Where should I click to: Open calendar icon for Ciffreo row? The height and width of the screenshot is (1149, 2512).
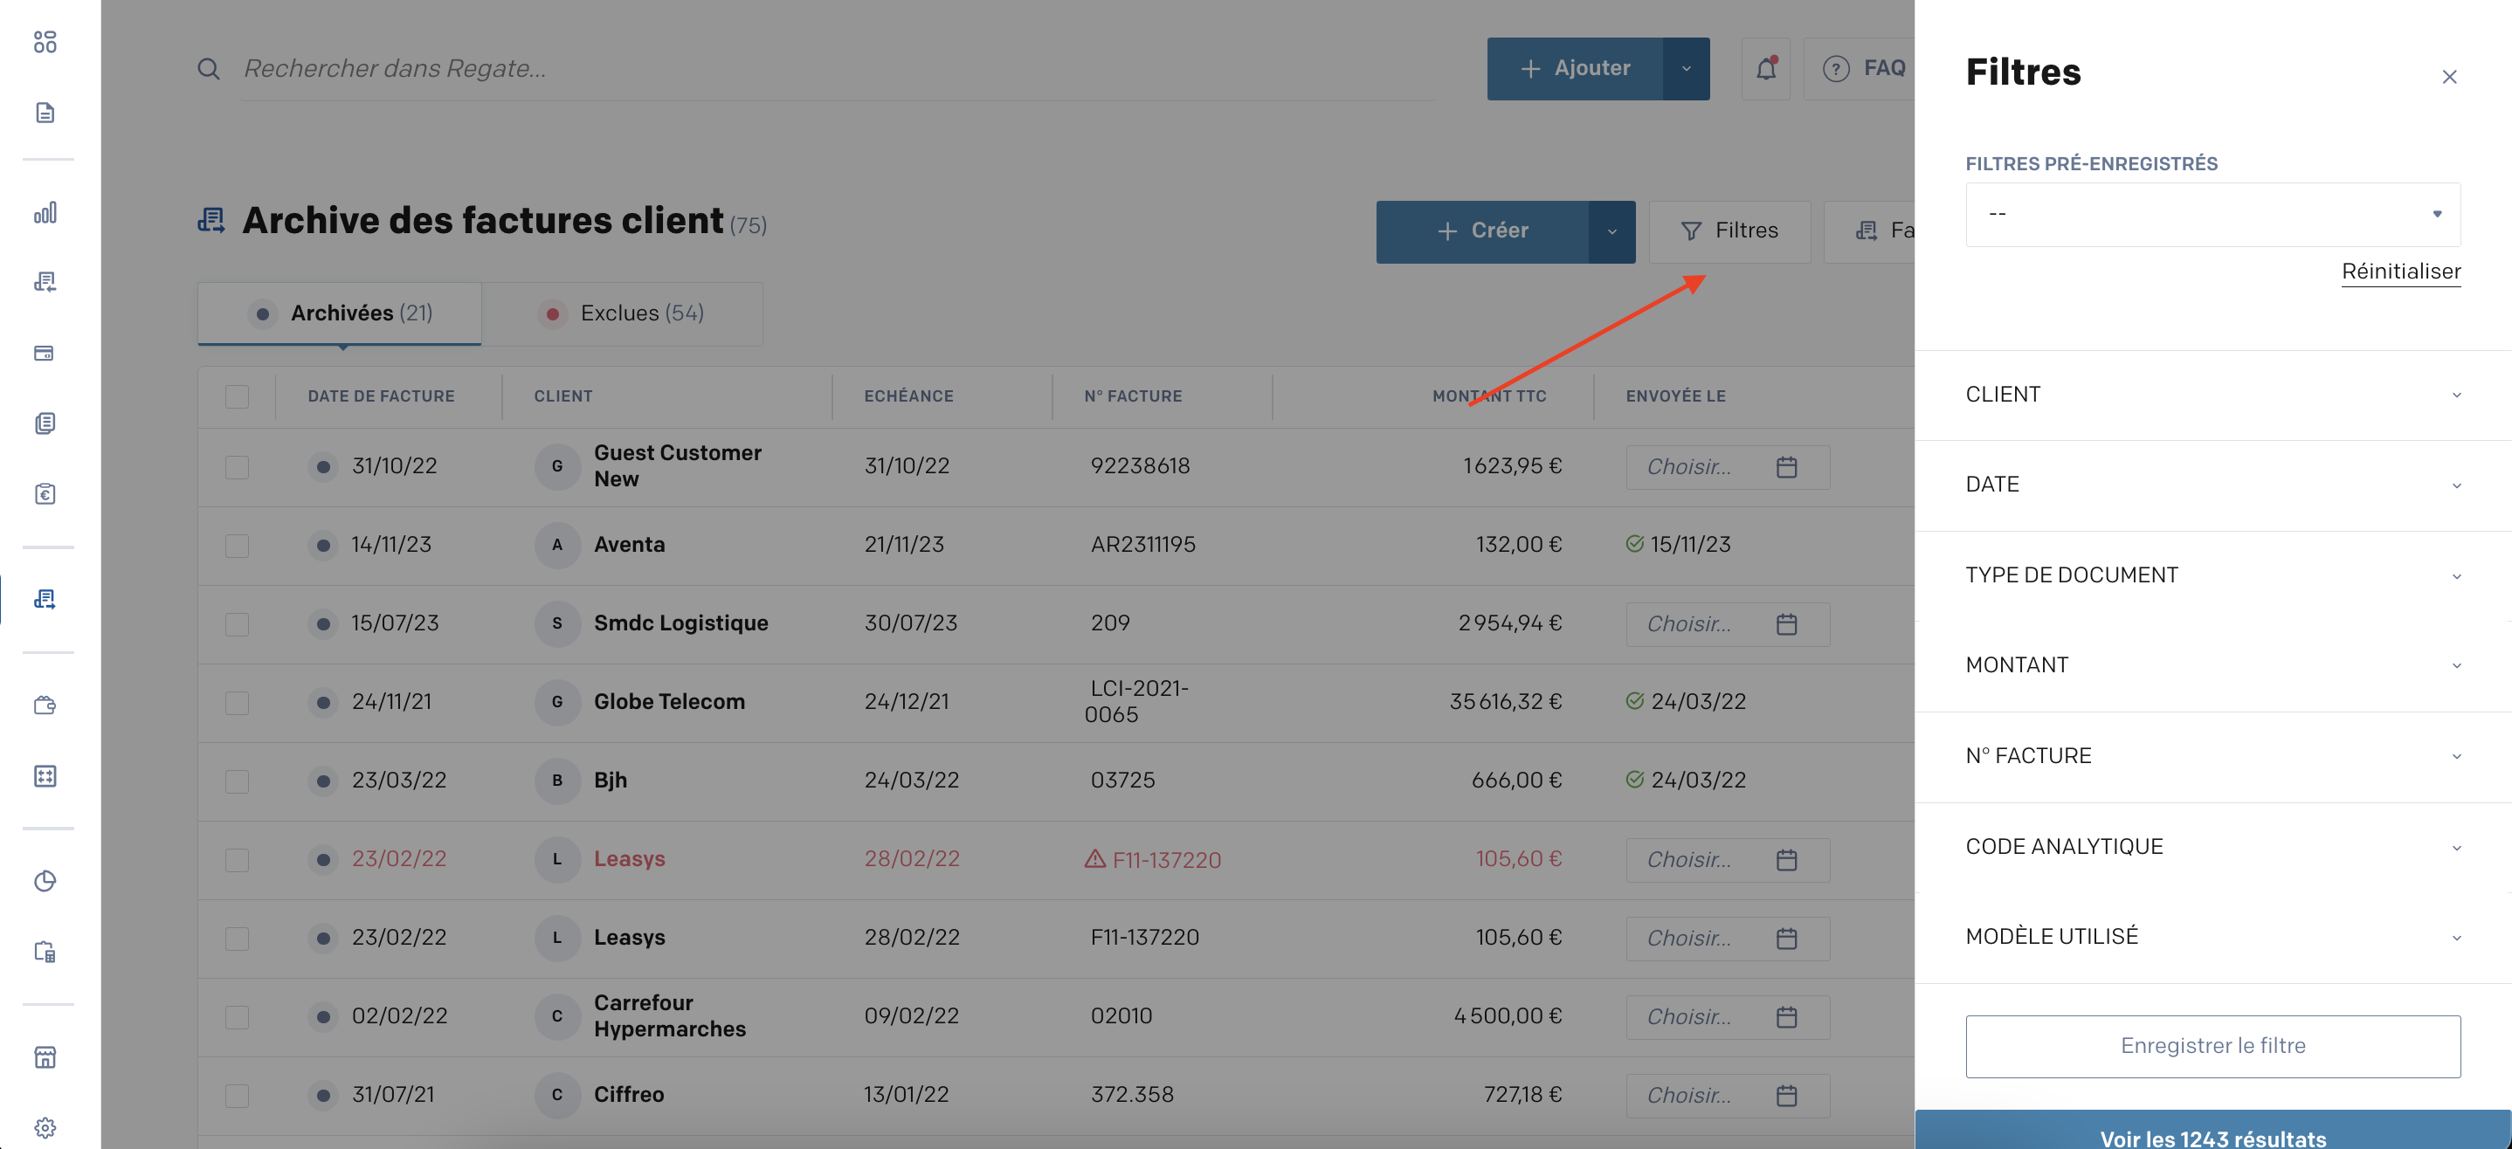tap(1785, 1096)
